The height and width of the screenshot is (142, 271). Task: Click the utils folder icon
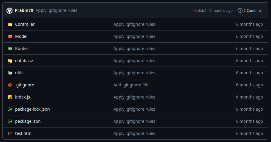tap(10, 73)
